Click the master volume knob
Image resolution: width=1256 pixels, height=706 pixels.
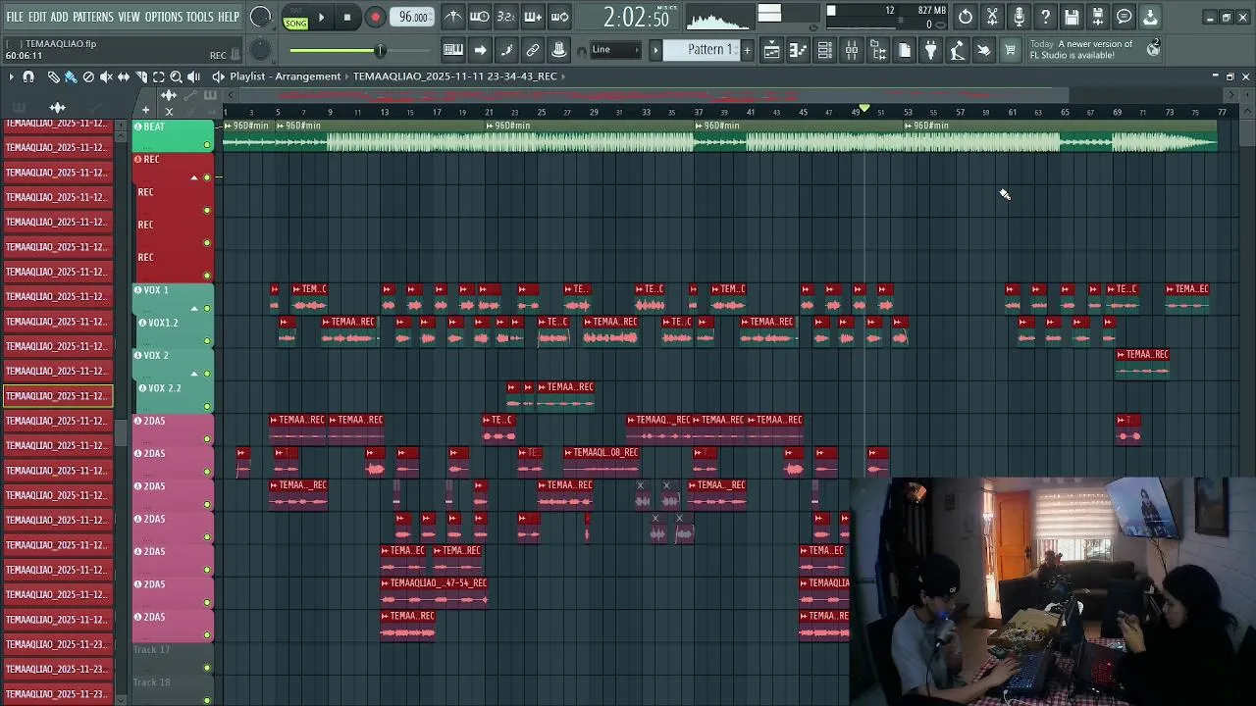click(x=261, y=17)
